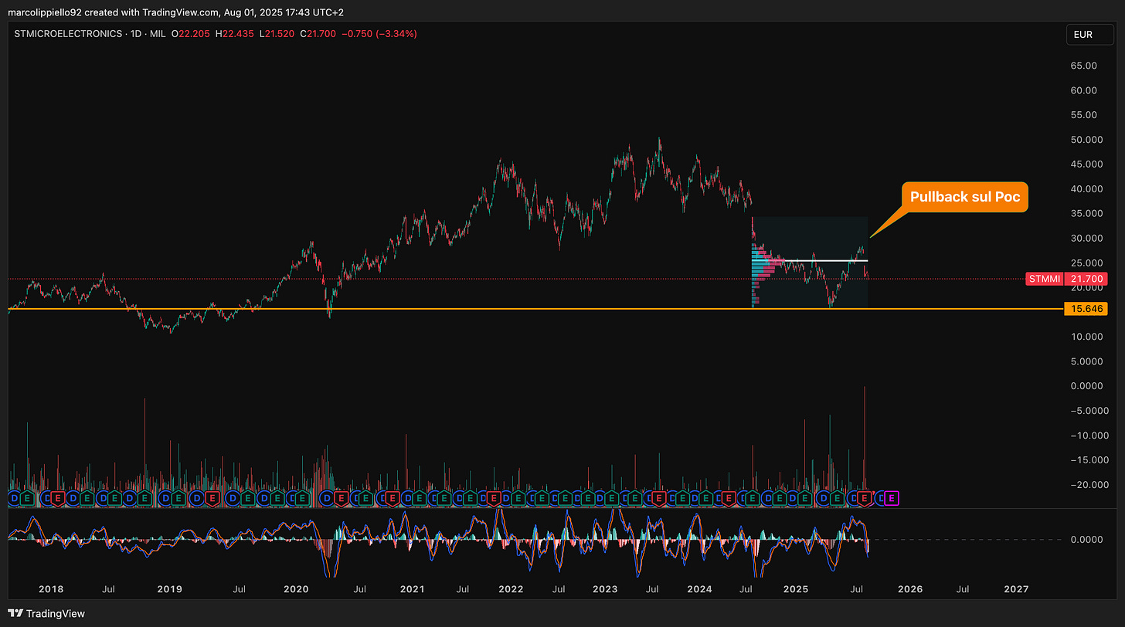Click the 25.000 price axis label
Image resolution: width=1125 pixels, height=627 pixels.
point(1086,263)
